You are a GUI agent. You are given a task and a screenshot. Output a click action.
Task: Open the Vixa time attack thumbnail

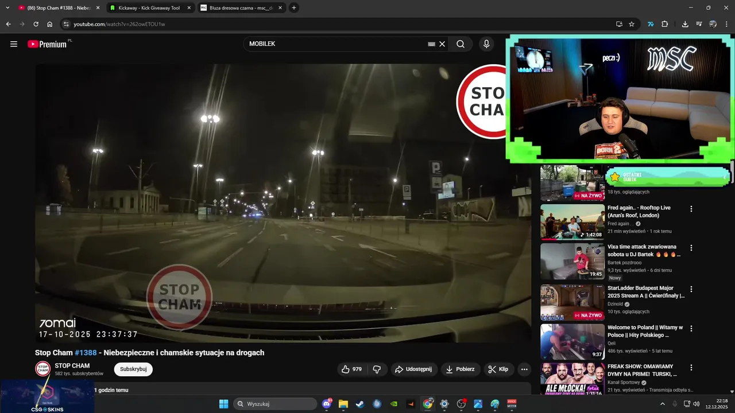tap(572, 261)
